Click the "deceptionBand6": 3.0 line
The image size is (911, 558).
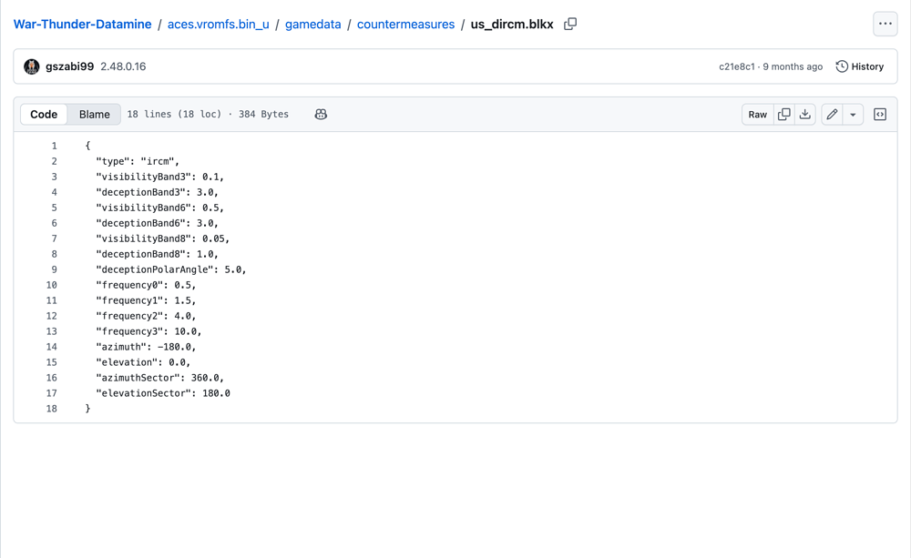(x=157, y=223)
